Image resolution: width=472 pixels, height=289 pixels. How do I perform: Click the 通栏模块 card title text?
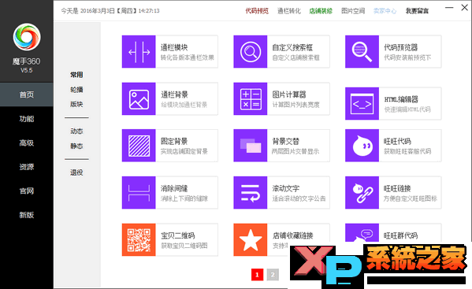174,47
